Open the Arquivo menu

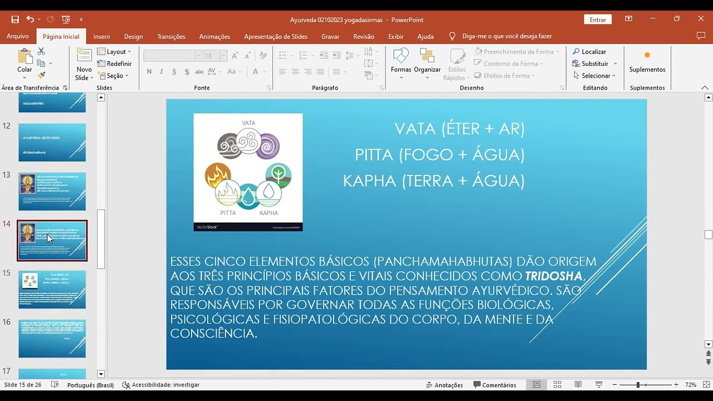point(18,36)
